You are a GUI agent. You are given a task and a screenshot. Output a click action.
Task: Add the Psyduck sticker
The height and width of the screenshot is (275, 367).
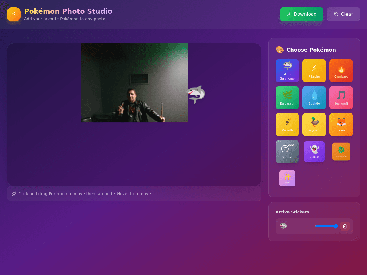[314, 125]
